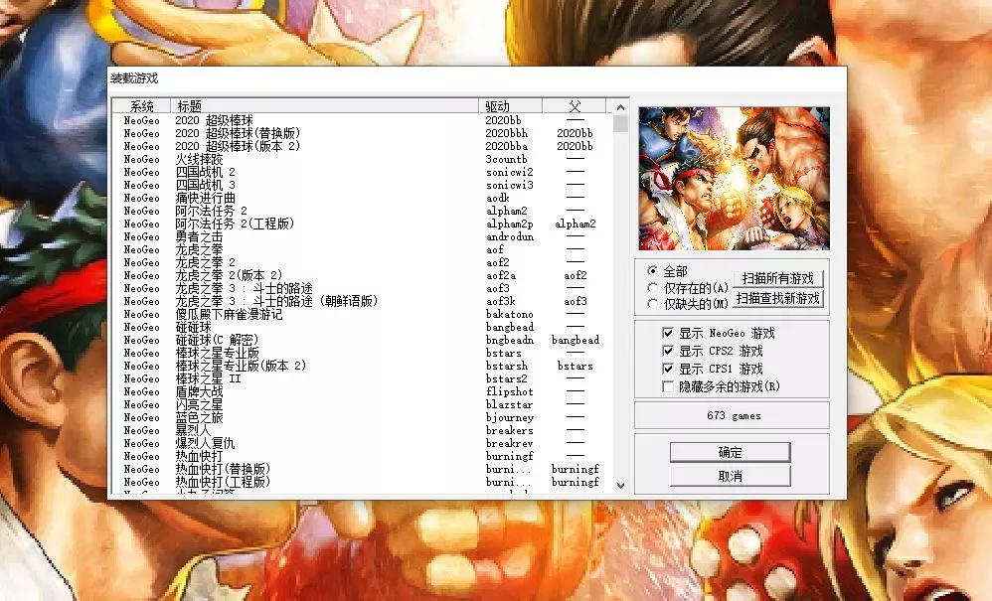Screen dimensions: 992x601
Task: Sort list by the 驱动 column header
Action: 511,105
